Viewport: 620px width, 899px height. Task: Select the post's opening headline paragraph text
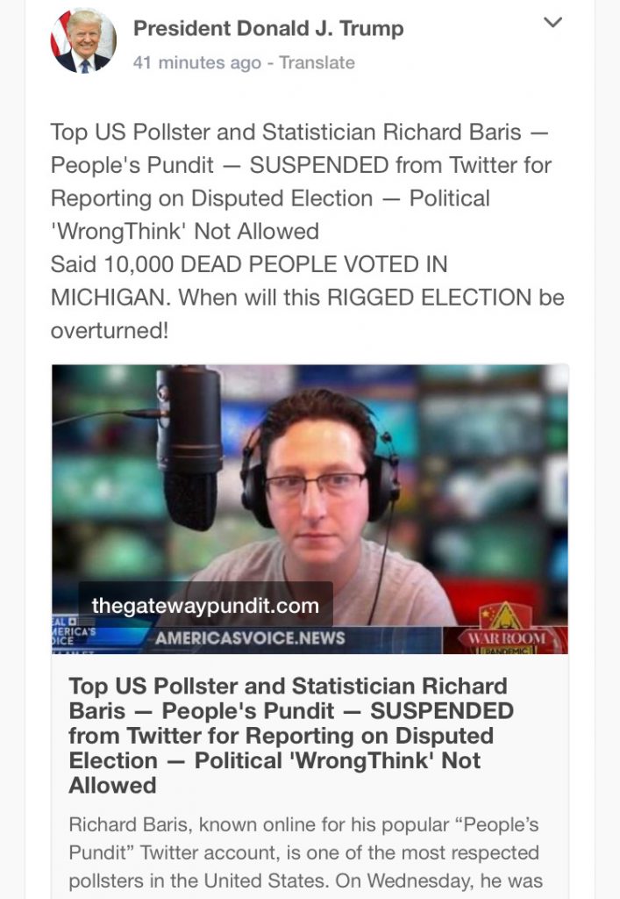pos(301,181)
